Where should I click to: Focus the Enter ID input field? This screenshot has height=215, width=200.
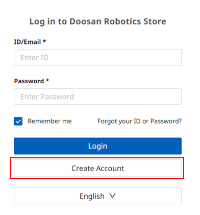[97, 57]
